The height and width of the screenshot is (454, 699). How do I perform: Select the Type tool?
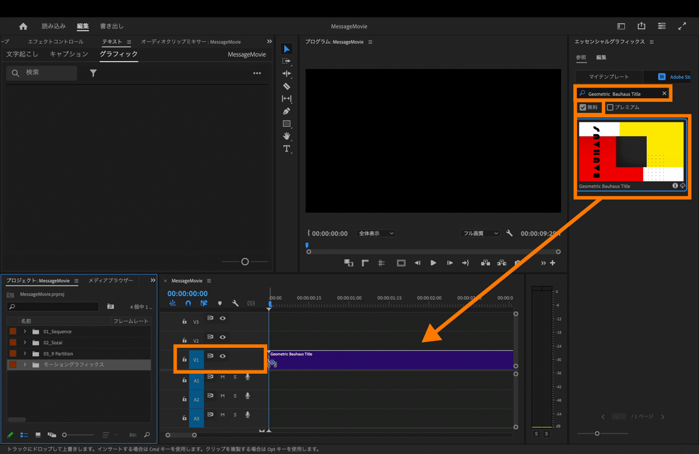click(x=287, y=149)
